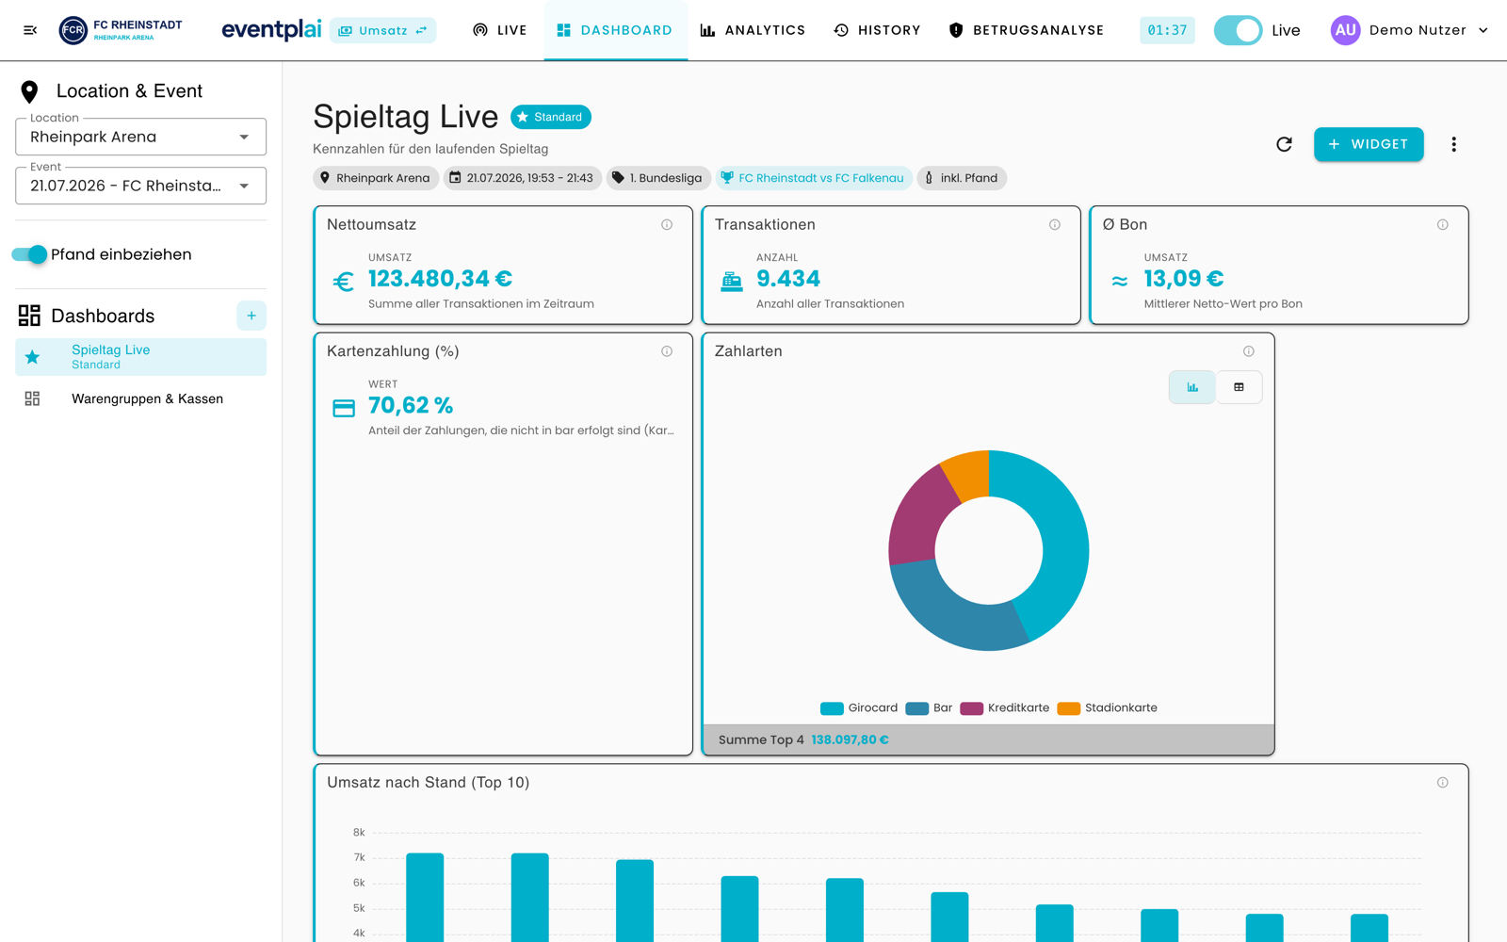Open the DASHBOARD tab
Screen dimensions: 1507x942
615,30
